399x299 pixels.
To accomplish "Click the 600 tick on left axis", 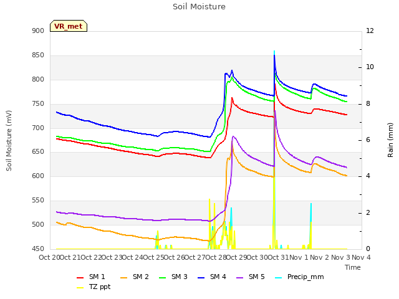I will coord(38,176).
